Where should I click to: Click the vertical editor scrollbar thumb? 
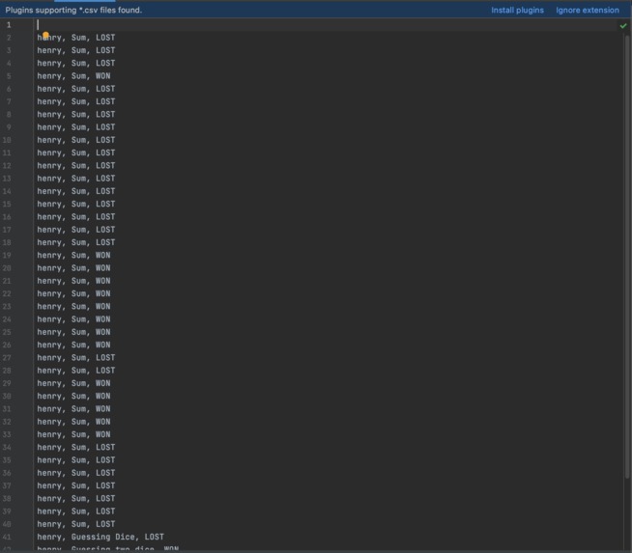[x=627, y=256]
